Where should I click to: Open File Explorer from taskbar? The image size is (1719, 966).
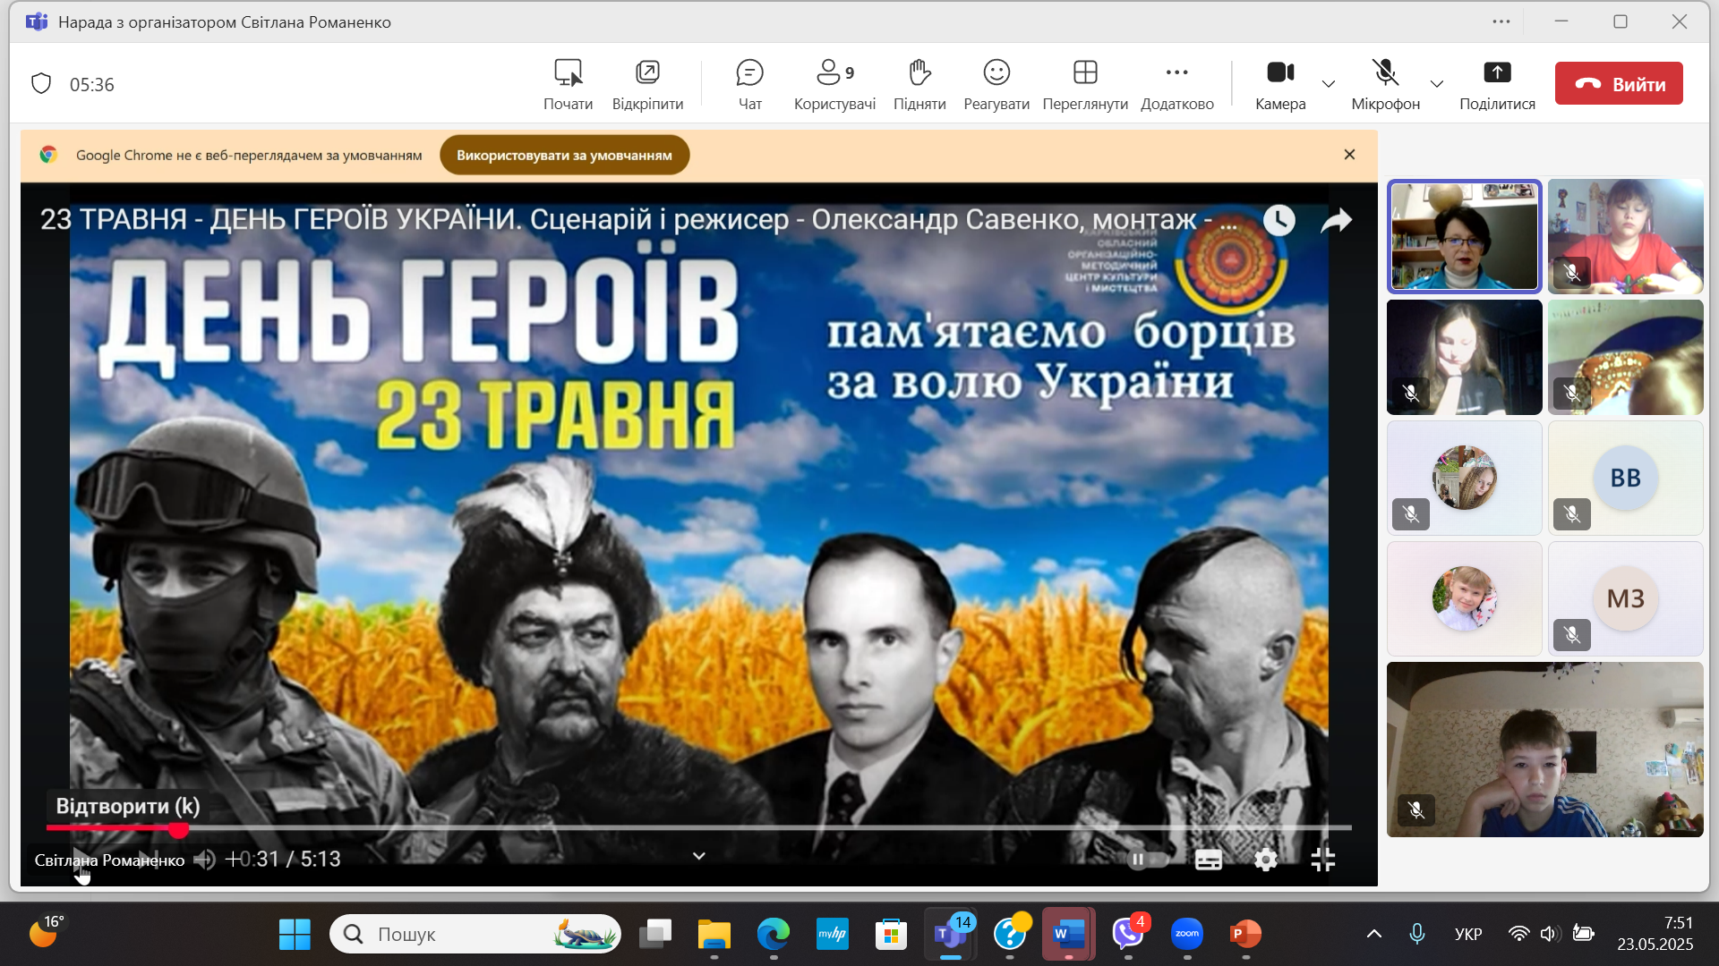pyautogui.click(x=714, y=935)
